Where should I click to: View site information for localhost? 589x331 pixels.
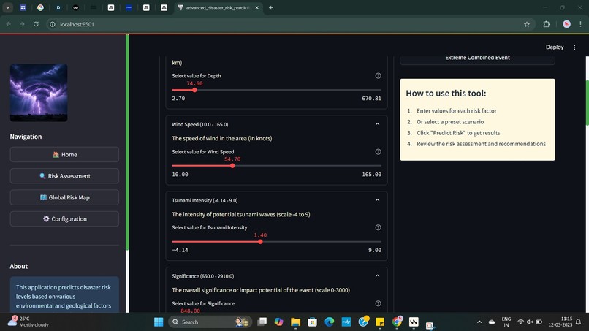point(53,24)
